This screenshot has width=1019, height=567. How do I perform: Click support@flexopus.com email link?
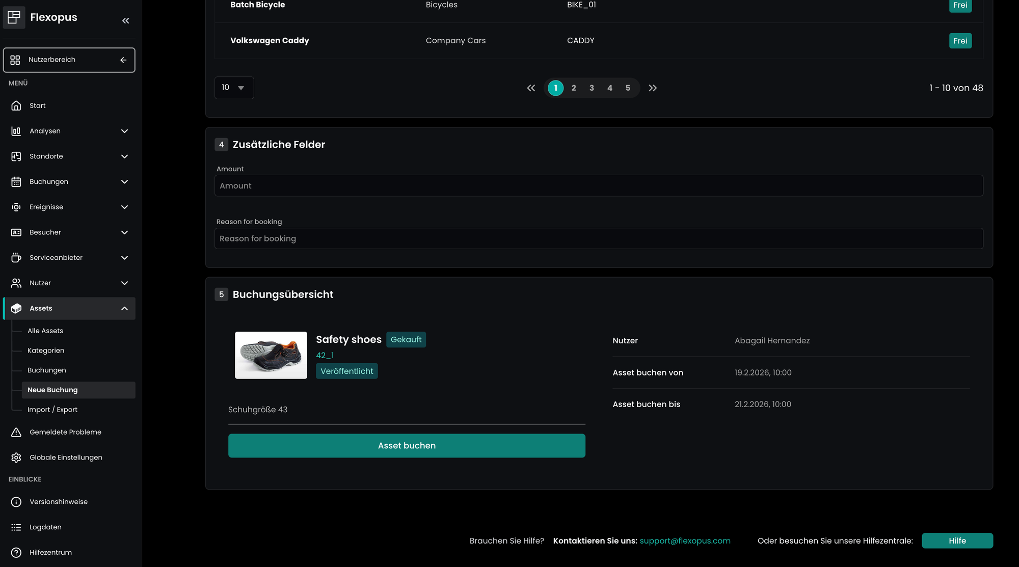[685, 541]
